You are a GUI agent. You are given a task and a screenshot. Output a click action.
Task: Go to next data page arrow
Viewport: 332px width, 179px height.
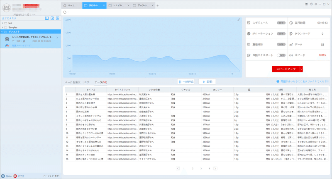[215, 168]
